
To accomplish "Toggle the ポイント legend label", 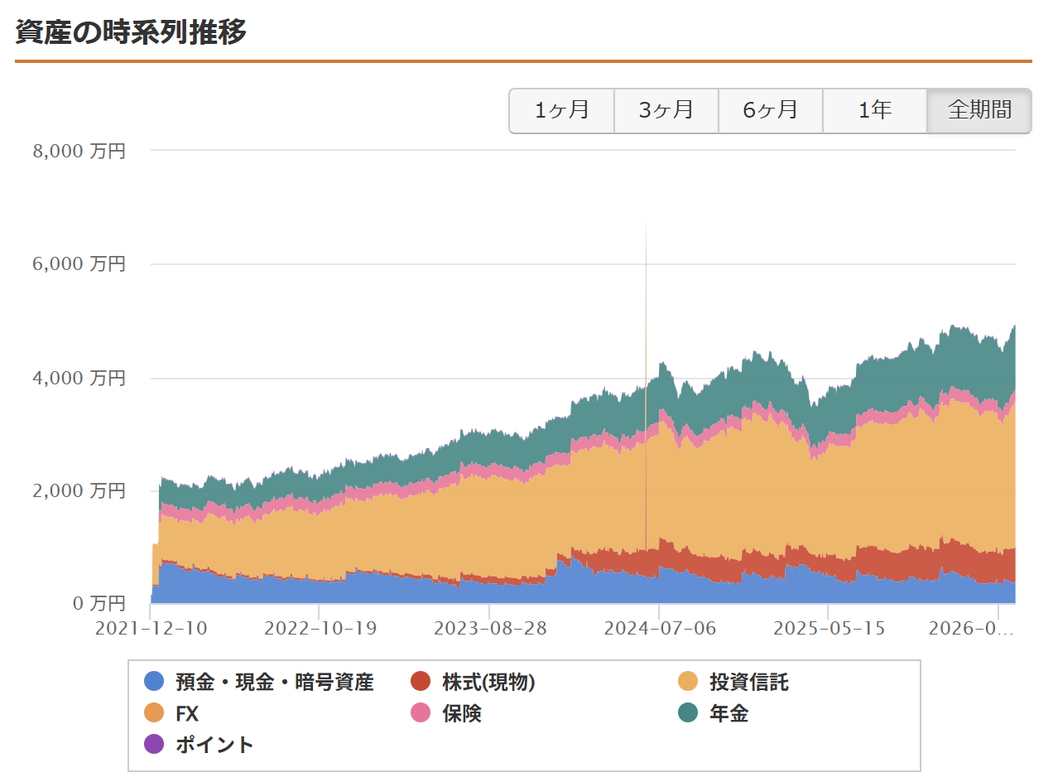I will [214, 744].
